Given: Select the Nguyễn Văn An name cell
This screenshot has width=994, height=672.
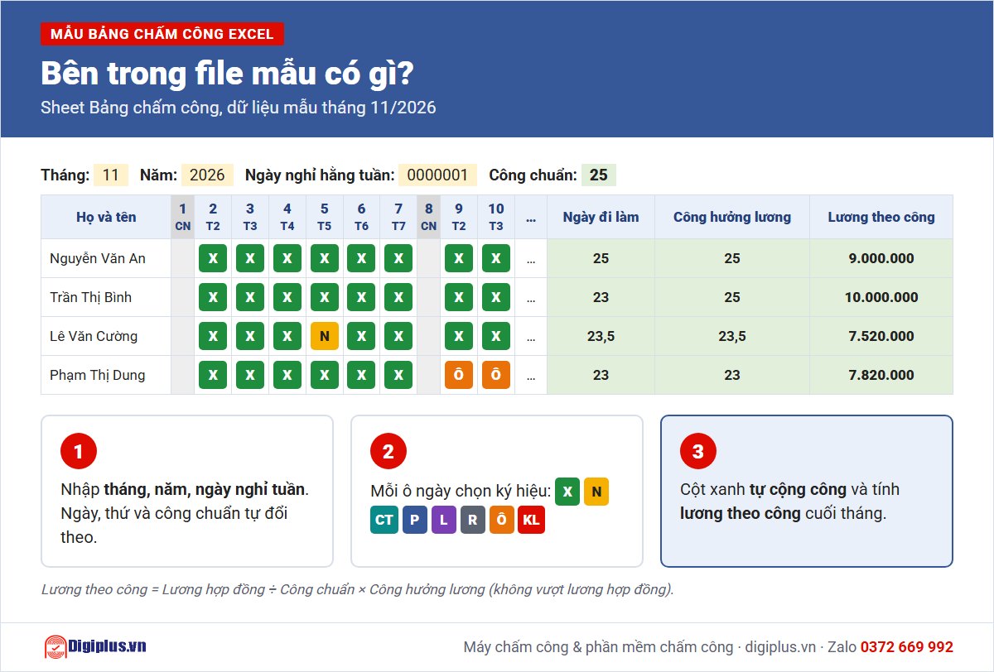Looking at the screenshot, I should [106, 258].
